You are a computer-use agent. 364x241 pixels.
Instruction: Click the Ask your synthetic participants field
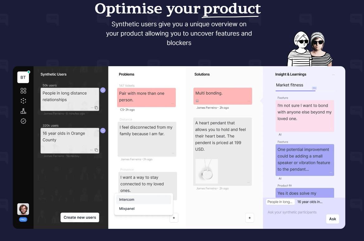[x=292, y=212]
